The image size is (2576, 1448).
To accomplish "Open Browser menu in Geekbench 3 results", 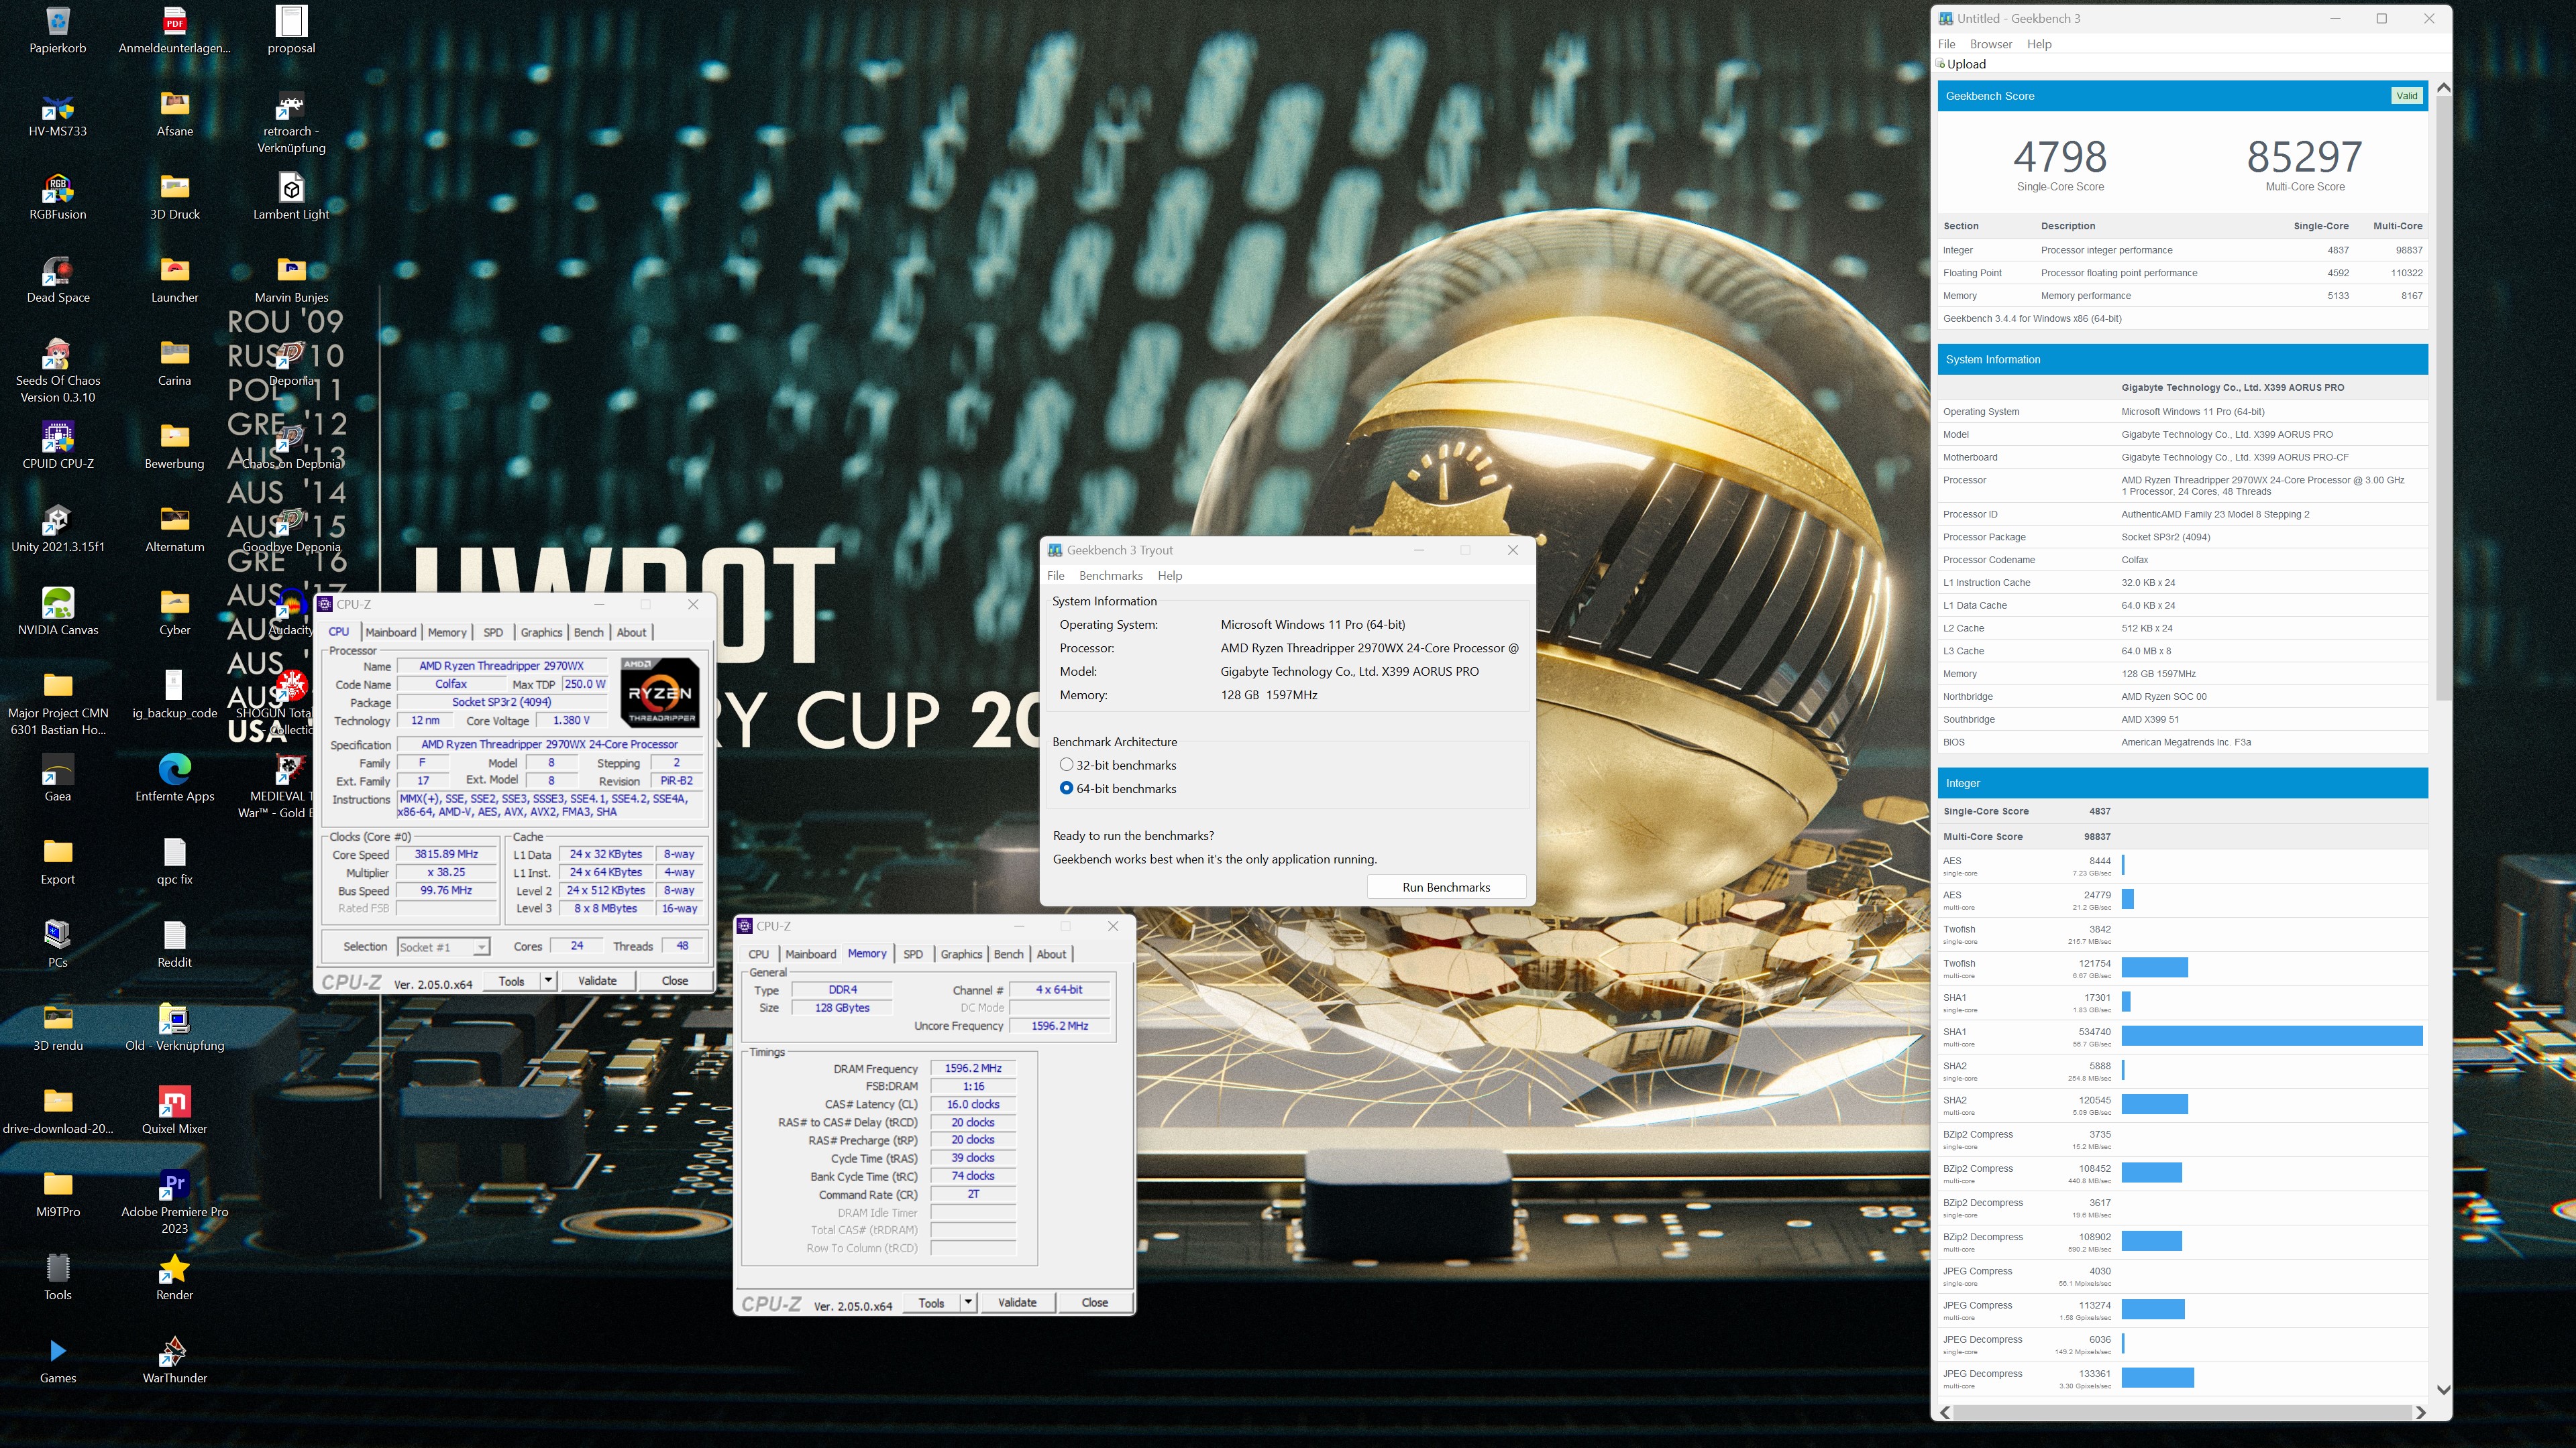I will pos(1990,44).
